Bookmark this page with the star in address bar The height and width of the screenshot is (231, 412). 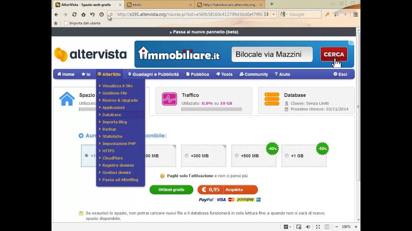(x=111, y=14)
